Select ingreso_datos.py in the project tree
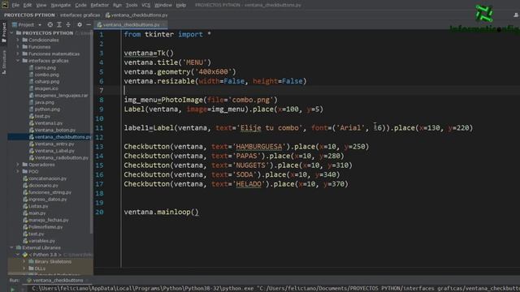The width and height of the screenshot is (520, 292). click(x=48, y=200)
